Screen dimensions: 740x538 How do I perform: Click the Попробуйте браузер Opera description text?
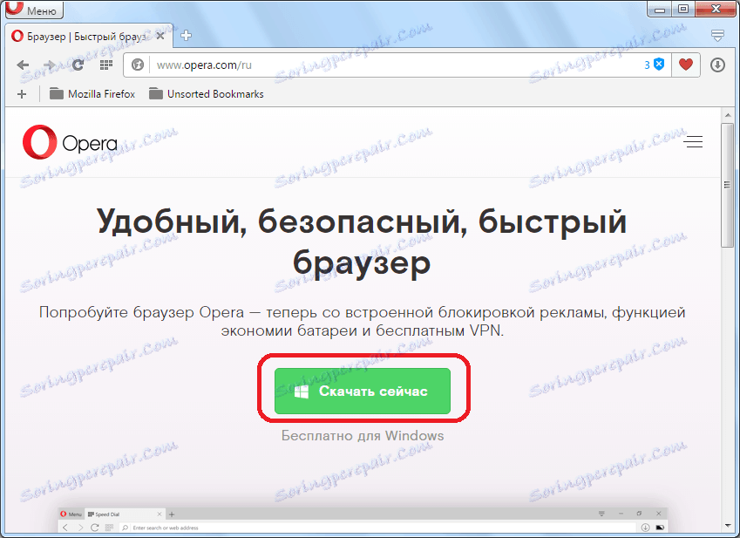click(362, 322)
